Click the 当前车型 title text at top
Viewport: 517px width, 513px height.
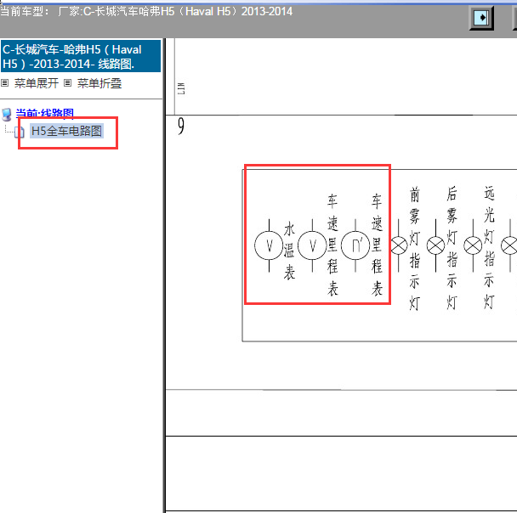coord(146,12)
